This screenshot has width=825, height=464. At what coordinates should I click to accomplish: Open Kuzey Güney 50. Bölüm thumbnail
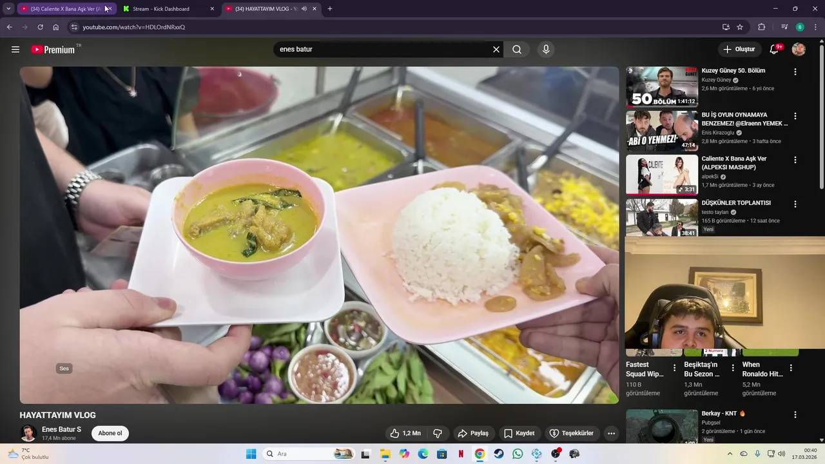pyautogui.click(x=662, y=86)
